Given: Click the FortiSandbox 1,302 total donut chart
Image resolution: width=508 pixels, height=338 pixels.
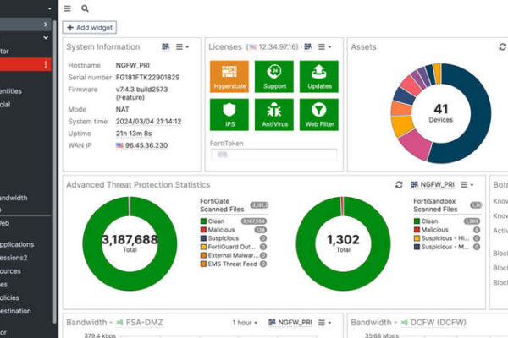Looking at the screenshot, I should (x=343, y=244).
